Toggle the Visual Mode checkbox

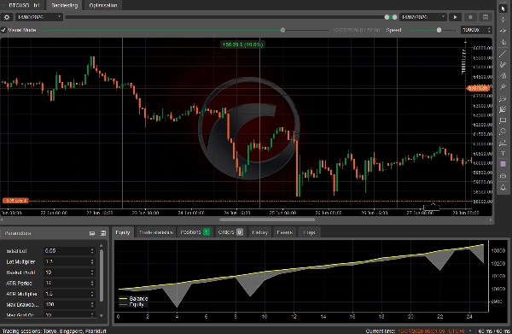(3, 30)
